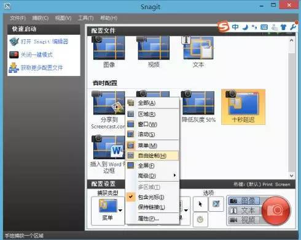
Task: Select the 视频 video capture profile
Action: click(x=154, y=52)
